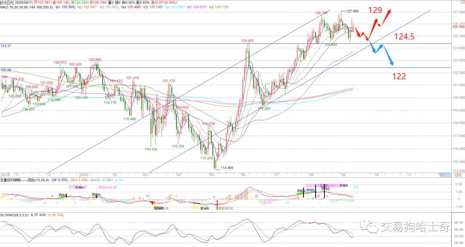Click the 124.445 support price label

coord(330,45)
